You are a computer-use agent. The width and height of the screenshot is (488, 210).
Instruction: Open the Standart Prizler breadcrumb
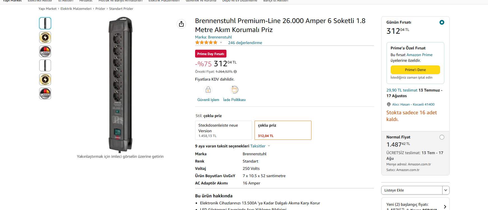click(121, 9)
